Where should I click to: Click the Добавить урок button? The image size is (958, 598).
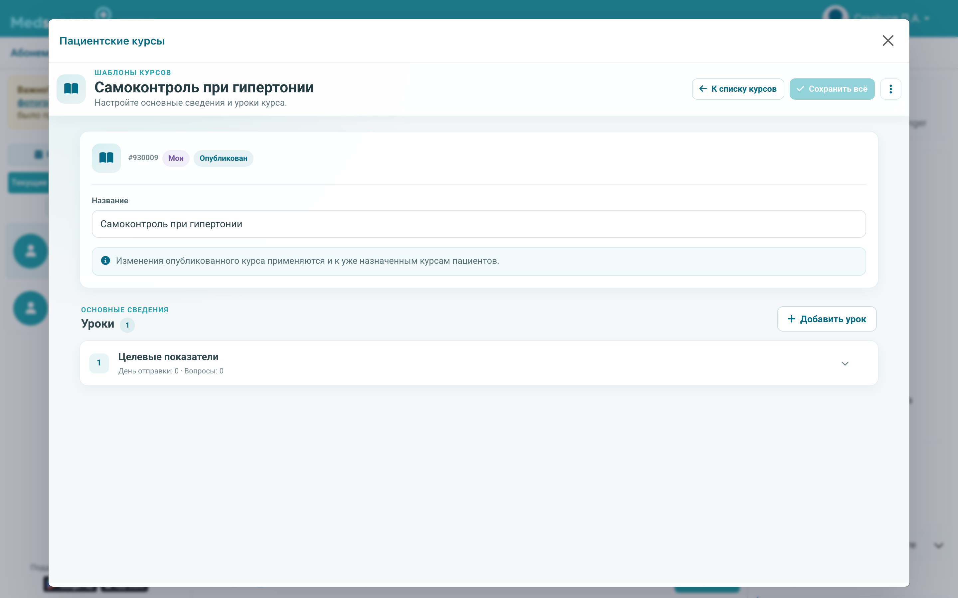pyautogui.click(x=827, y=319)
